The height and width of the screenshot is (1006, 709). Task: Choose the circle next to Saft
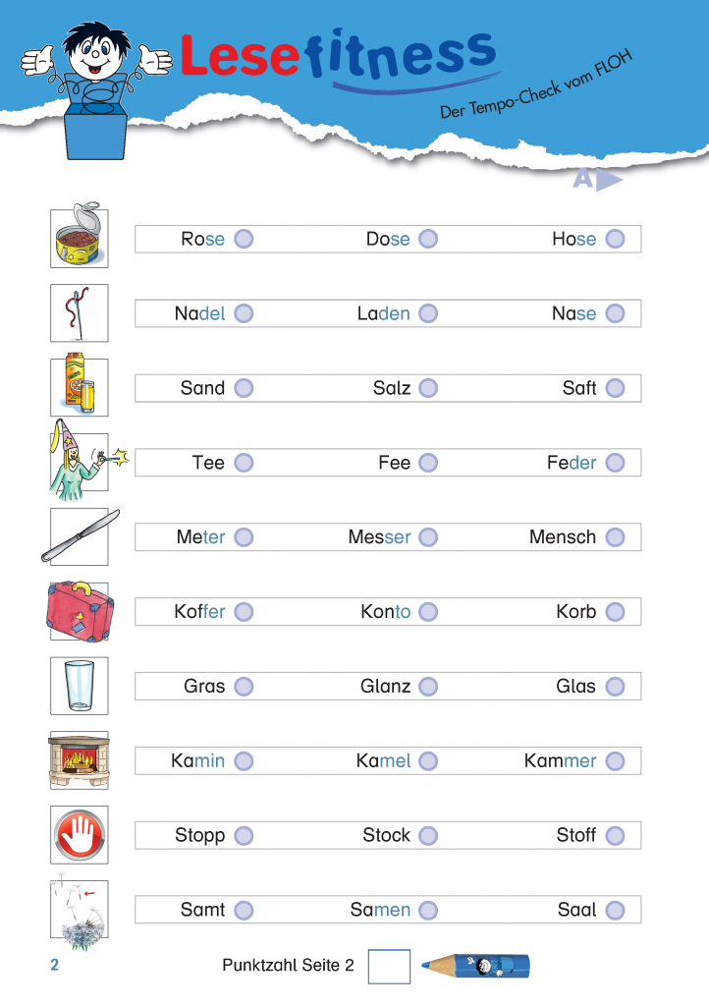coord(615,388)
